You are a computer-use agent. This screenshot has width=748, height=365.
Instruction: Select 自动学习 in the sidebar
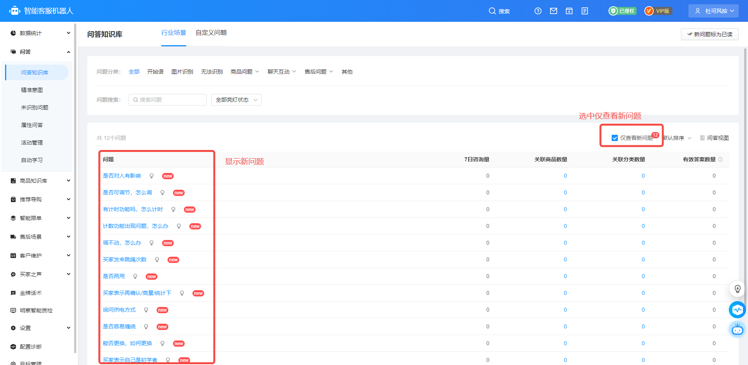tap(32, 160)
